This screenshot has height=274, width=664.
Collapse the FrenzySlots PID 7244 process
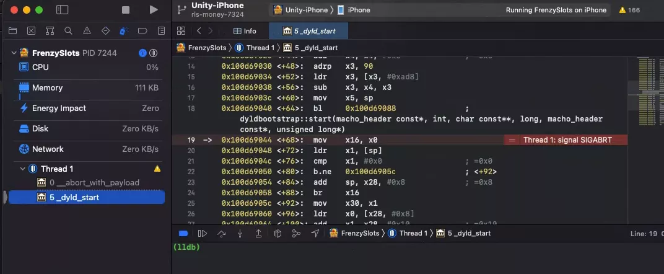coord(14,53)
